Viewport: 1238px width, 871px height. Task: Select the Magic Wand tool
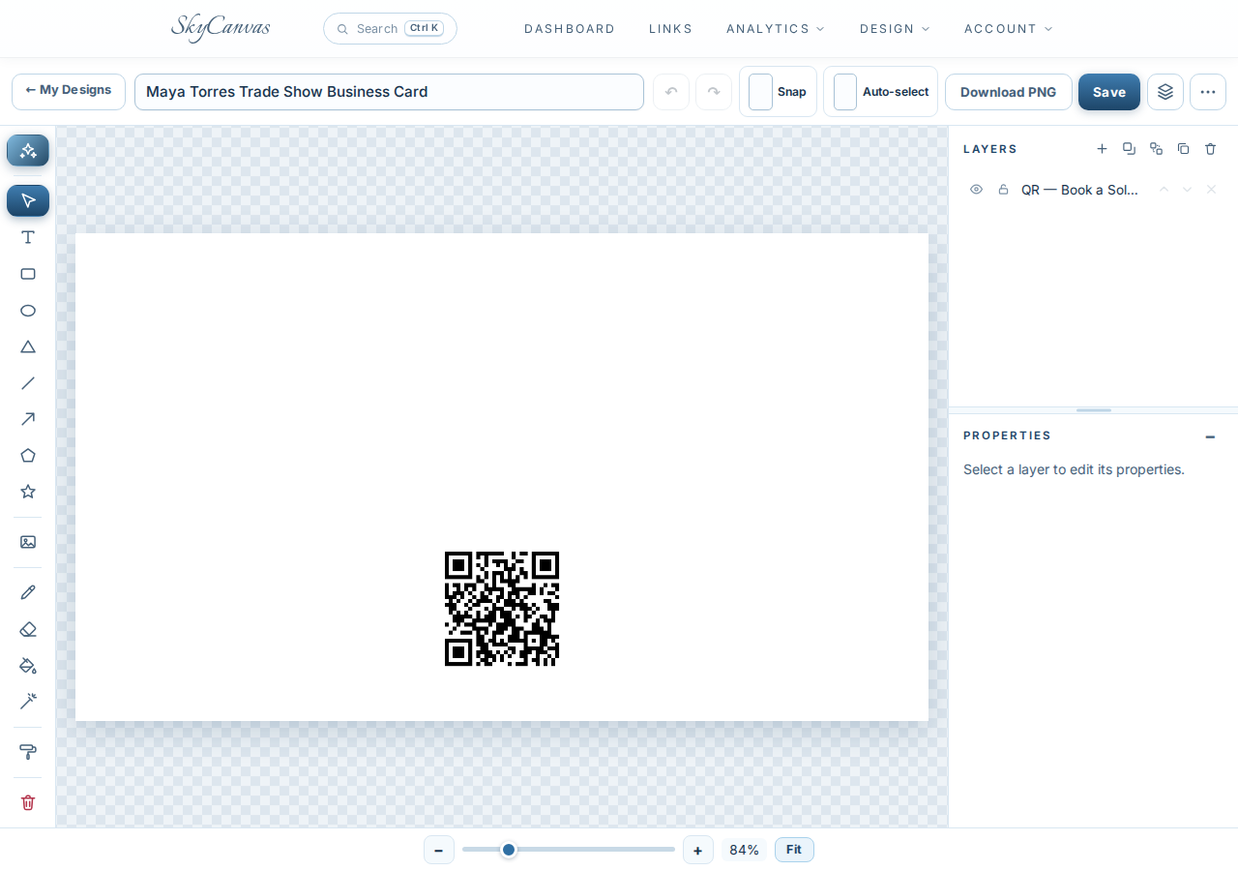[x=28, y=701]
